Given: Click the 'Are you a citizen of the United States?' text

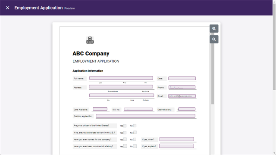Looking at the screenshot, I should (91, 125).
